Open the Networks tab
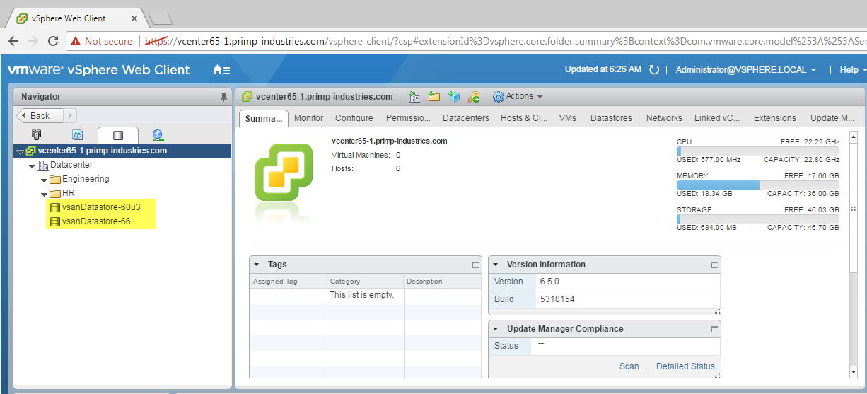The height and width of the screenshot is (394, 867). point(664,118)
